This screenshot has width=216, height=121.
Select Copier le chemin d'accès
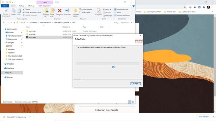pyautogui.click(x=32, y=12)
